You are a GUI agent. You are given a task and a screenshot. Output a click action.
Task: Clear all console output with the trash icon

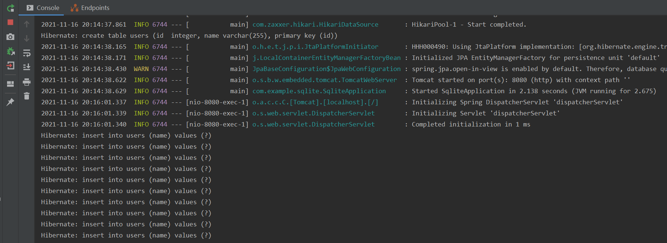[x=26, y=97]
